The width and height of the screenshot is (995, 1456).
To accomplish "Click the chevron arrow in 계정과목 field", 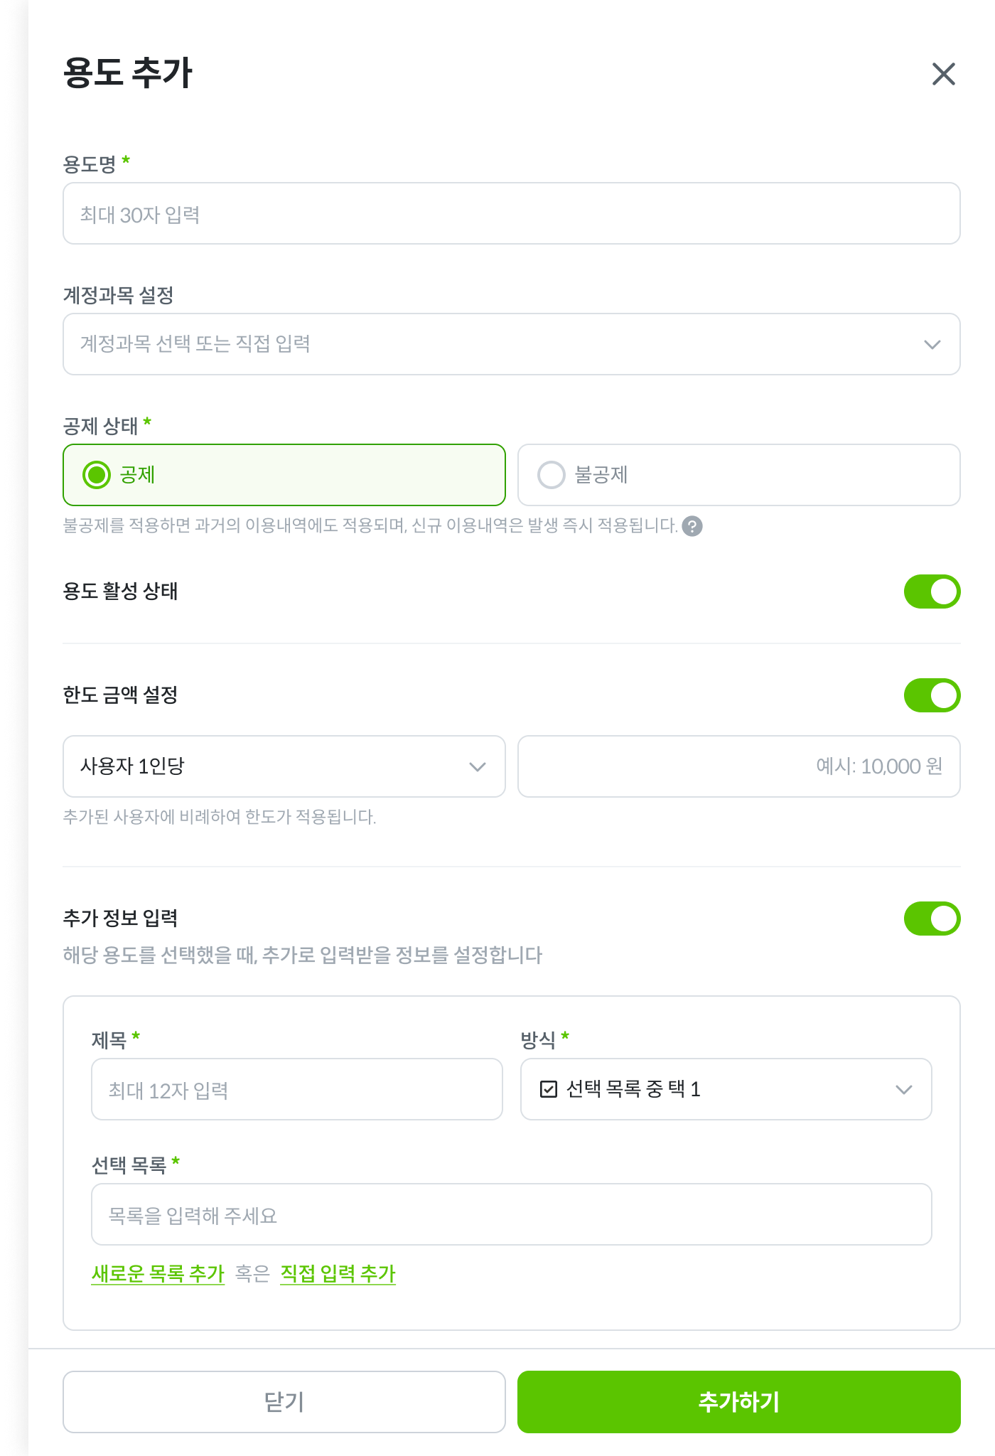I will 932,345.
